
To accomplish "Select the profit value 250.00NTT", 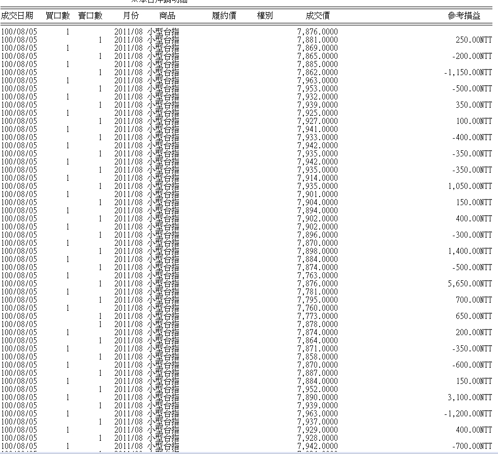I will coord(474,40).
